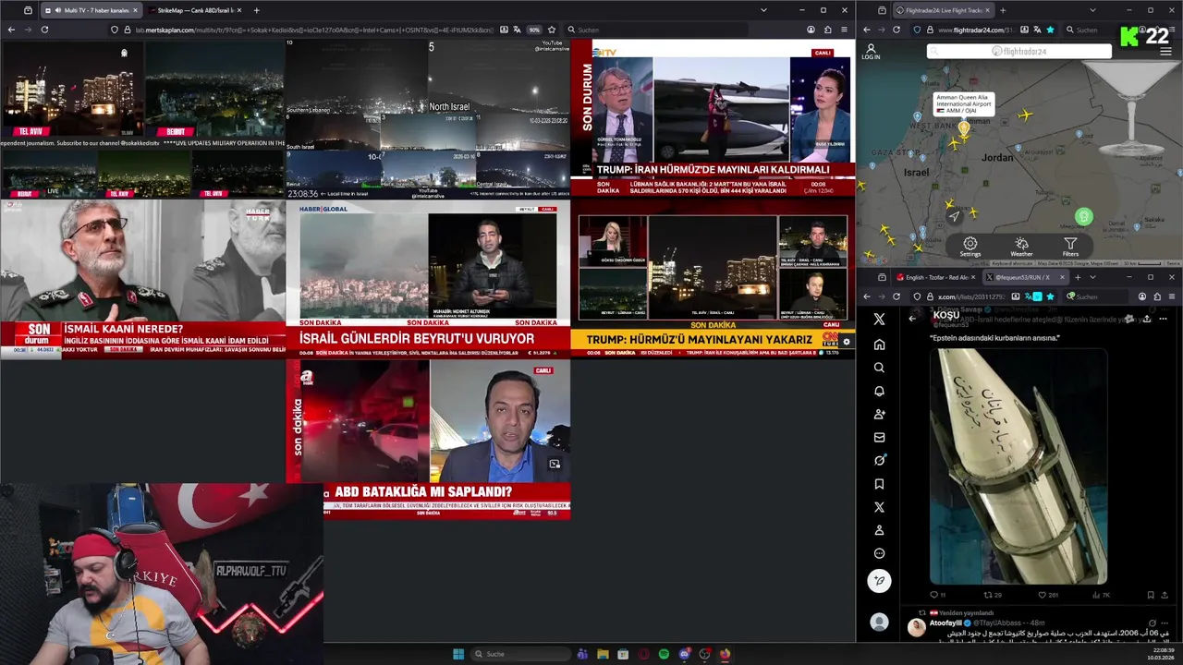Reload the Multi TV browser page
The height and width of the screenshot is (665, 1183).
point(44,30)
